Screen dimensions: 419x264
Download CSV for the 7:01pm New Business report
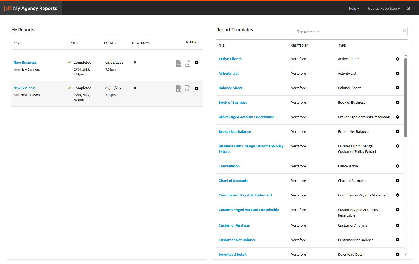click(187, 89)
